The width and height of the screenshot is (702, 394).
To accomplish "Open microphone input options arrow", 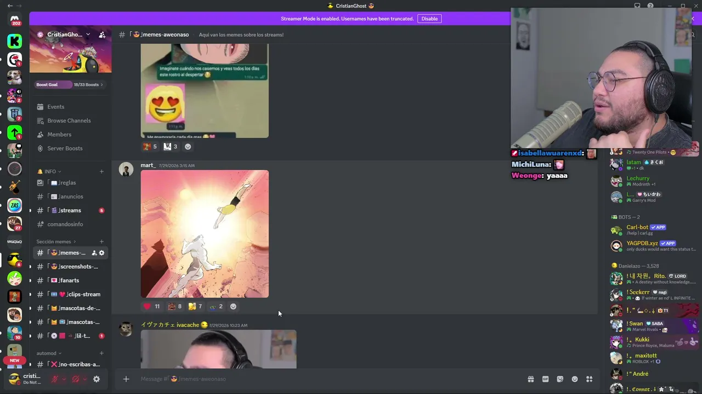I will [64, 379].
